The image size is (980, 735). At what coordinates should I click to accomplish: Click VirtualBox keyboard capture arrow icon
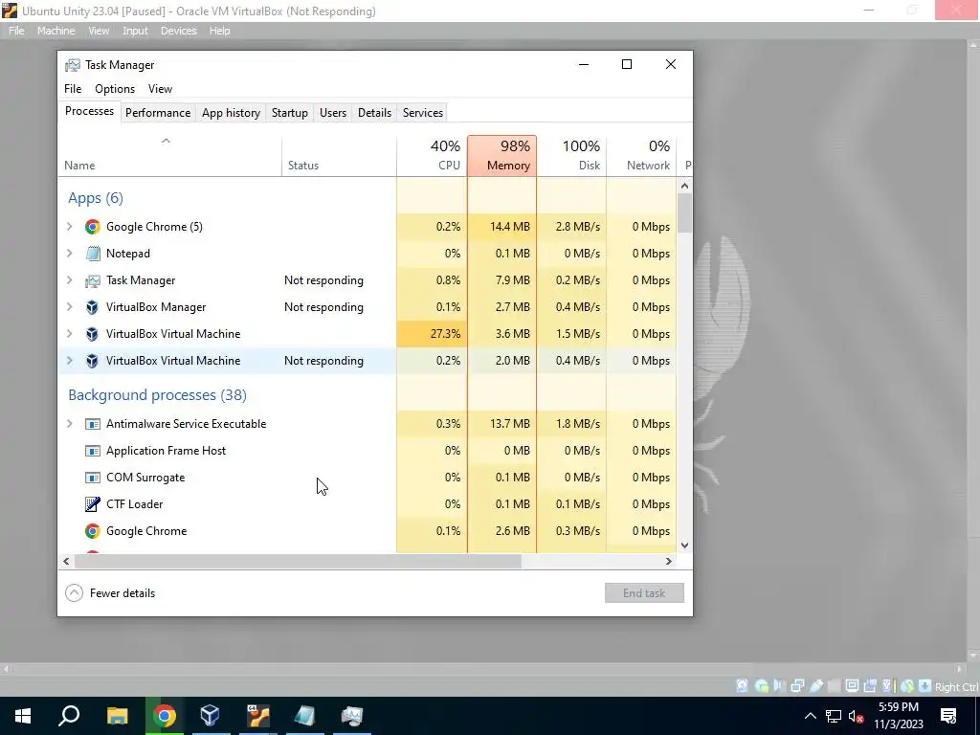click(x=924, y=686)
